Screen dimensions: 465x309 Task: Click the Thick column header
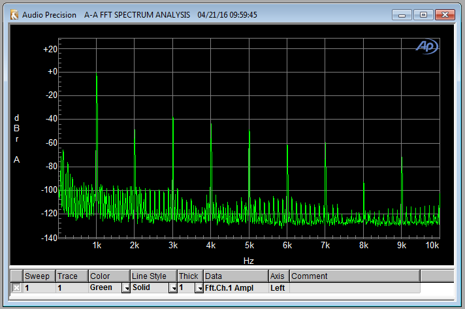[190, 276]
